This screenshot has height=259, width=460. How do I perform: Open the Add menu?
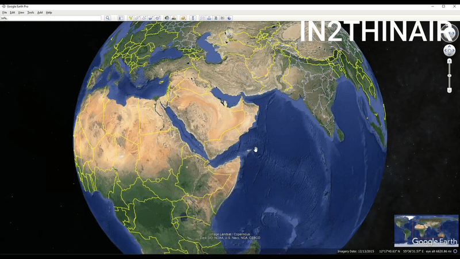(40, 13)
